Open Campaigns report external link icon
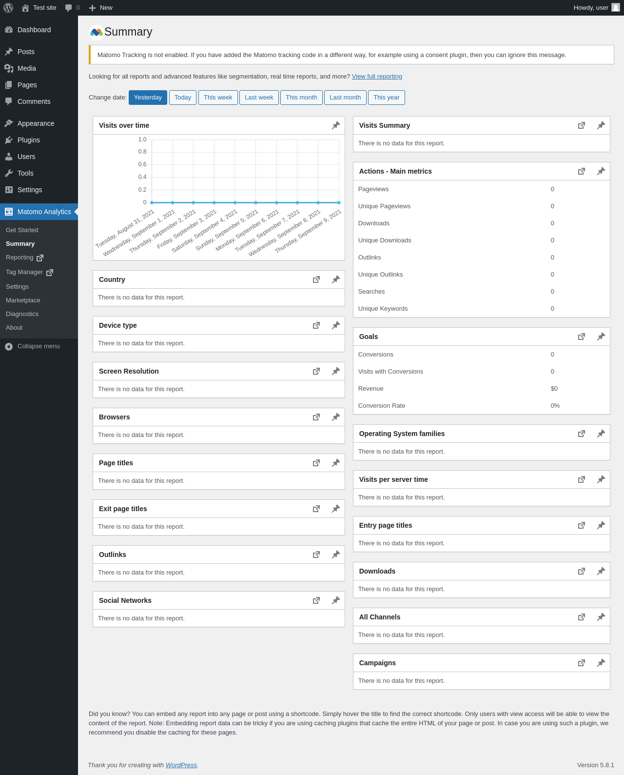Viewport: 624px width, 775px height. tap(582, 663)
